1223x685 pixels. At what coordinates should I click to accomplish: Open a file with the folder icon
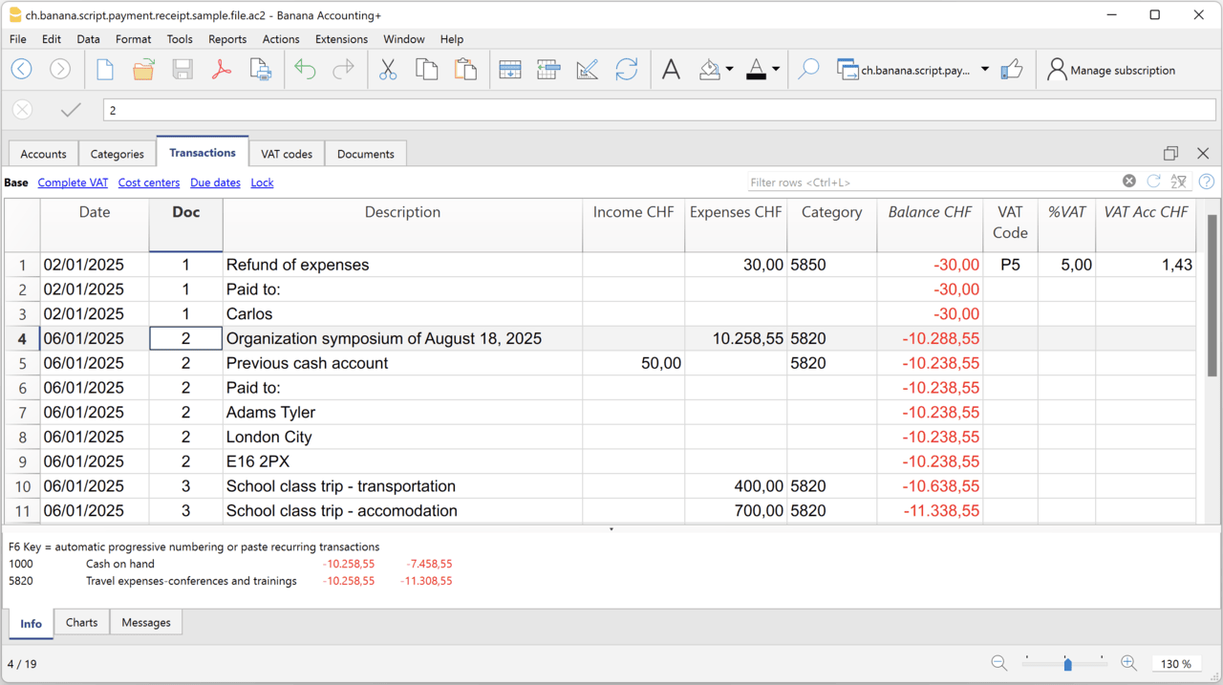point(143,70)
